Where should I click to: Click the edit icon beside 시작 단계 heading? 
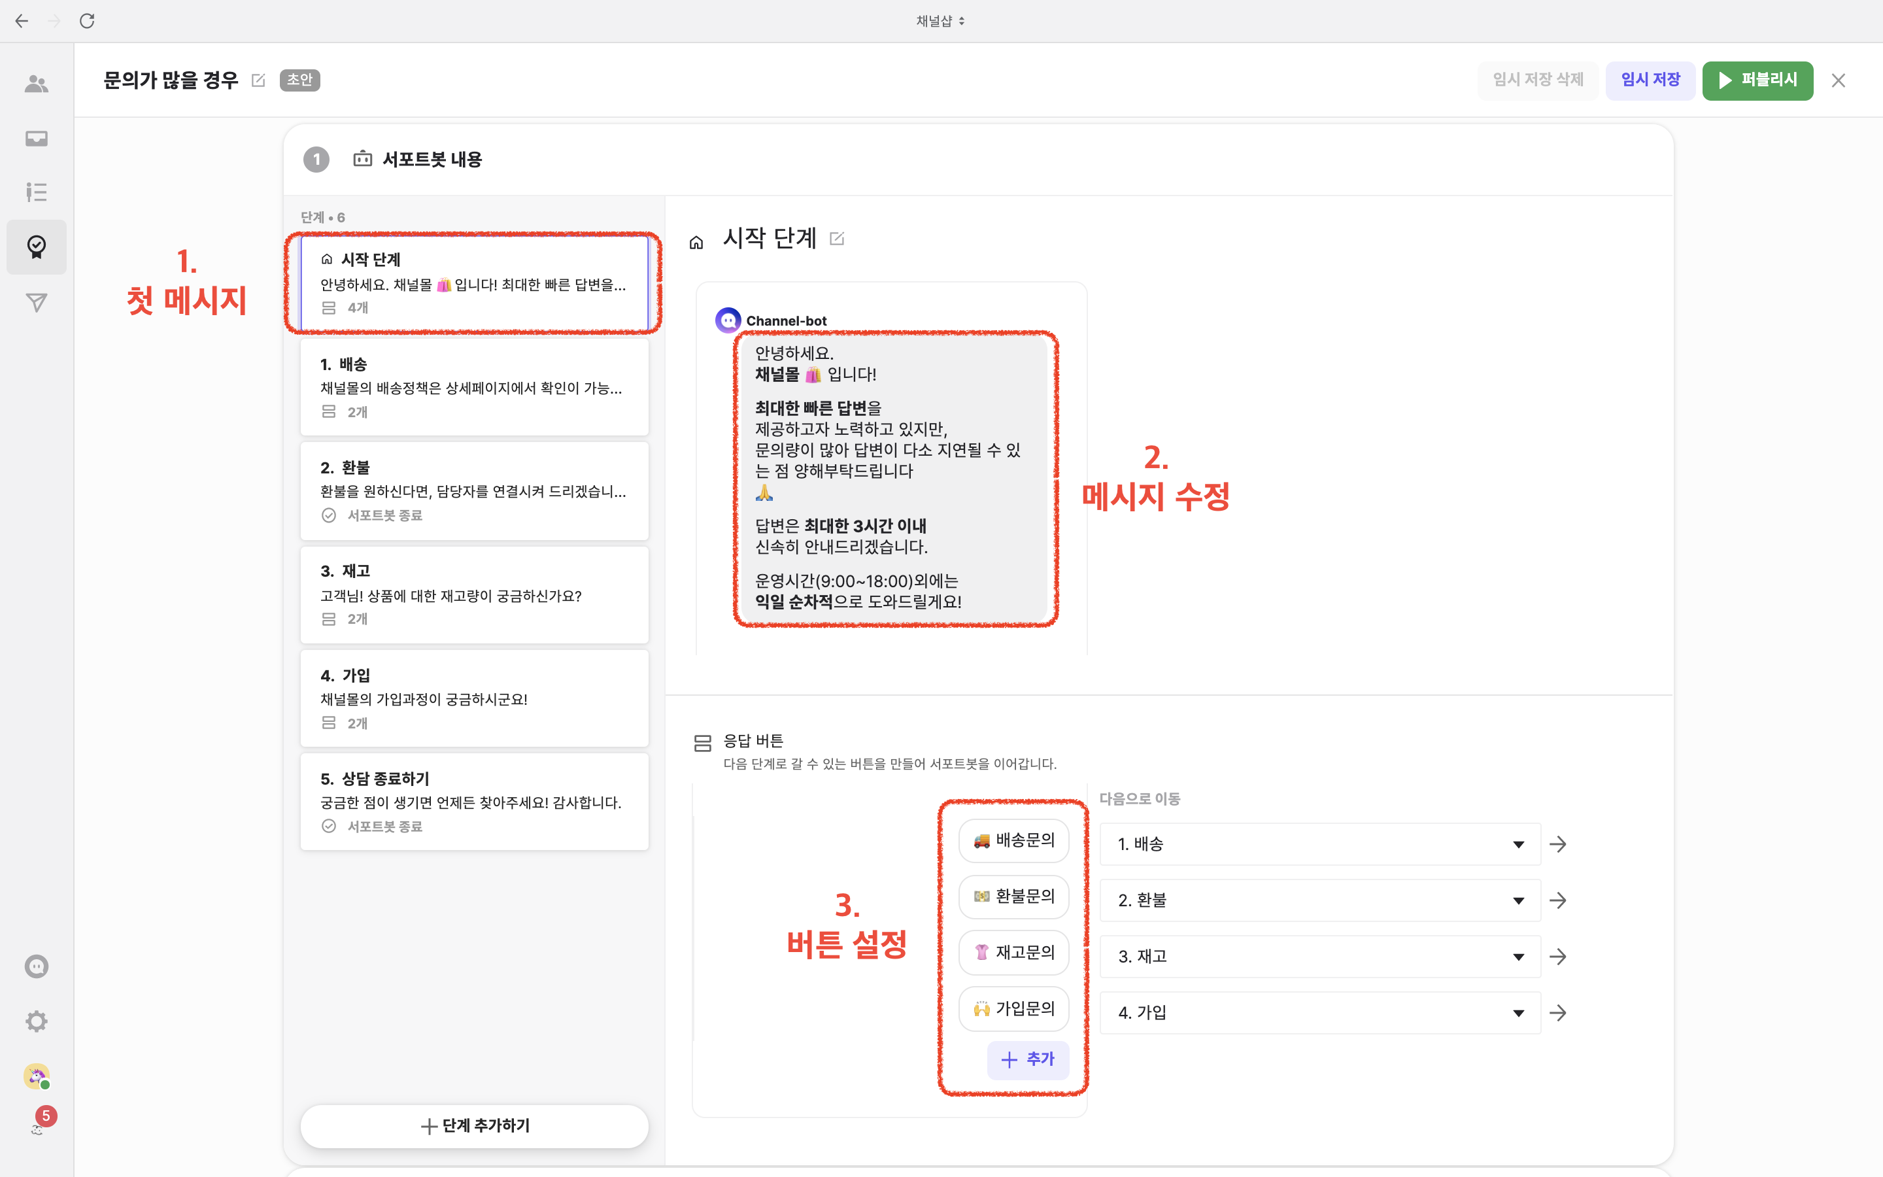click(838, 239)
